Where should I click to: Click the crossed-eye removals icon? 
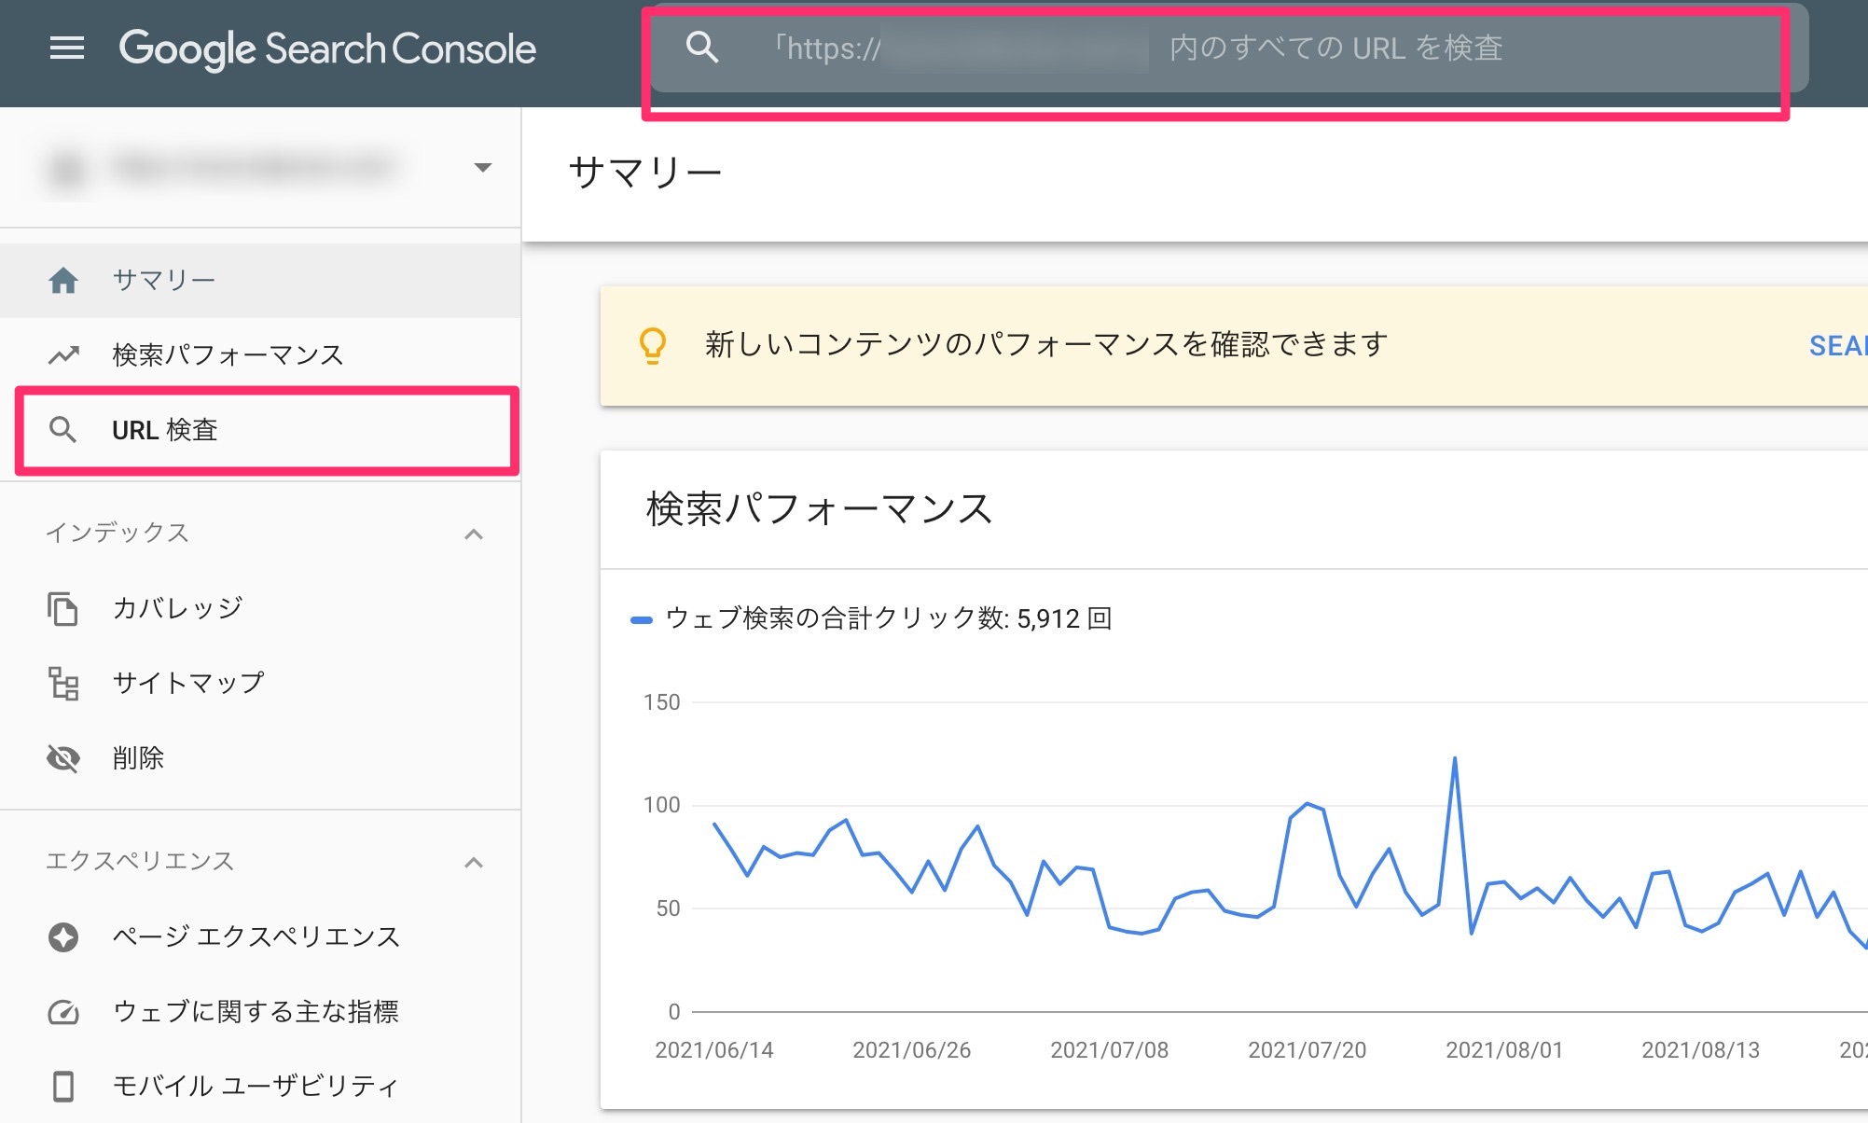coord(63,758)
